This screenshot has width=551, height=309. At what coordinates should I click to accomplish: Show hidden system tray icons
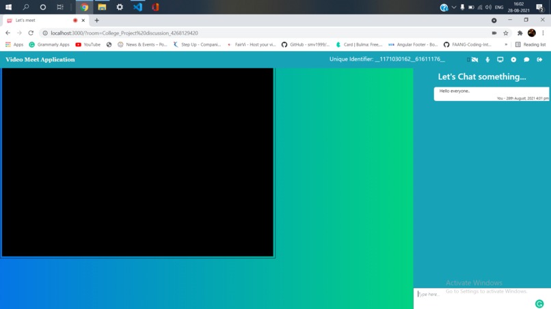(454, 7)
